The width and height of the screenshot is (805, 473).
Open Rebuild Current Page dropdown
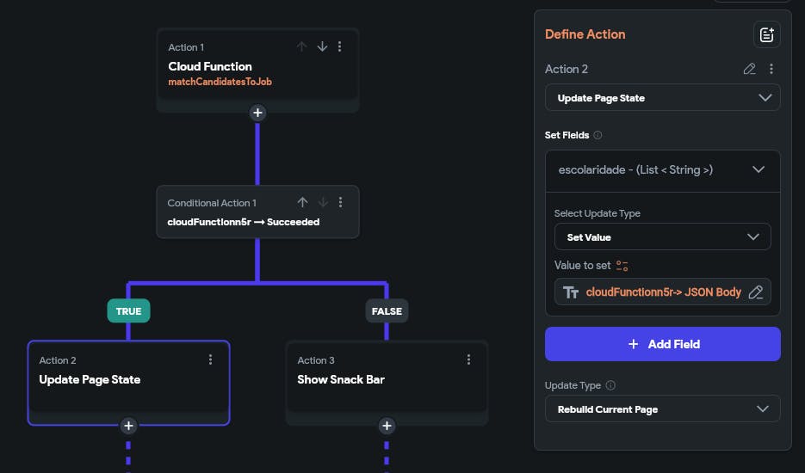662,409
